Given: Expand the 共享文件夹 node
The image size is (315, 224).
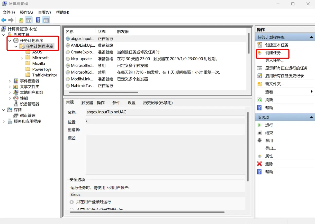Looking at the screenshot, I should pyautogui.click(x=10, y=87).
